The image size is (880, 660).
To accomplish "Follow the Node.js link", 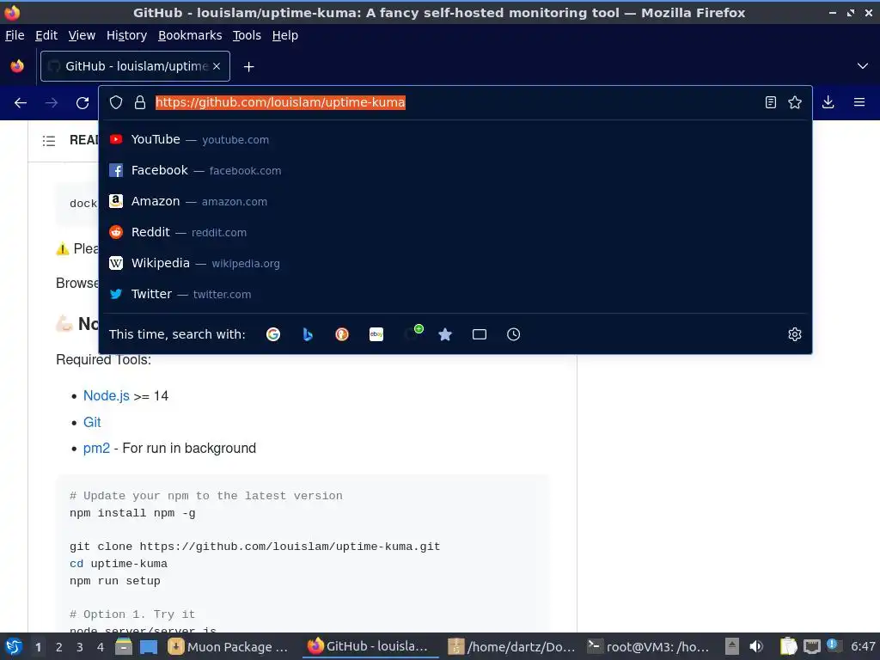I will tap(106, 395).
